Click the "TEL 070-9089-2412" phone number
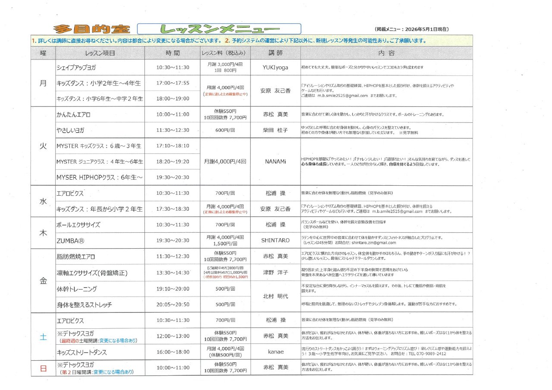This screenshot has width=552, height=390. (x=427, y=354)
